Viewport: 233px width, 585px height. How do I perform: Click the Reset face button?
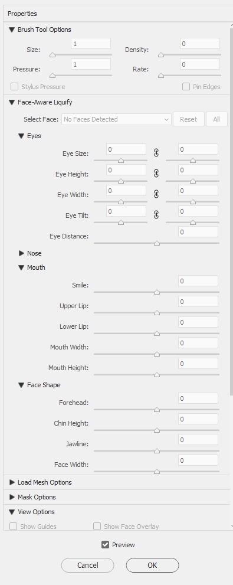pyautogui.click(x=189, y=119)
